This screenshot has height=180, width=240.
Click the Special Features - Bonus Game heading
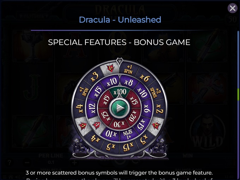119,42
